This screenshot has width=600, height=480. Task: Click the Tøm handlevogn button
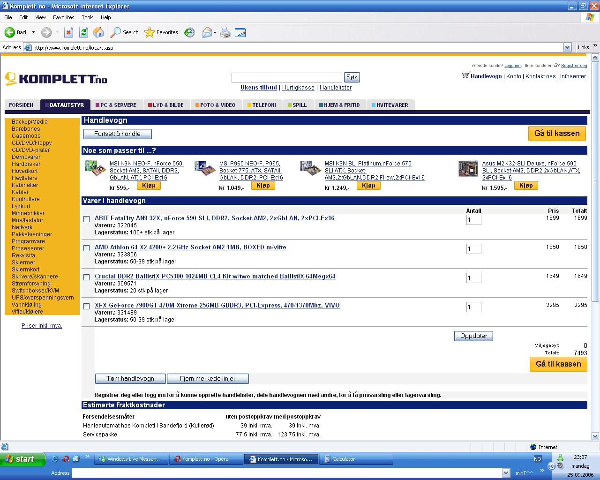coord(130,379)
